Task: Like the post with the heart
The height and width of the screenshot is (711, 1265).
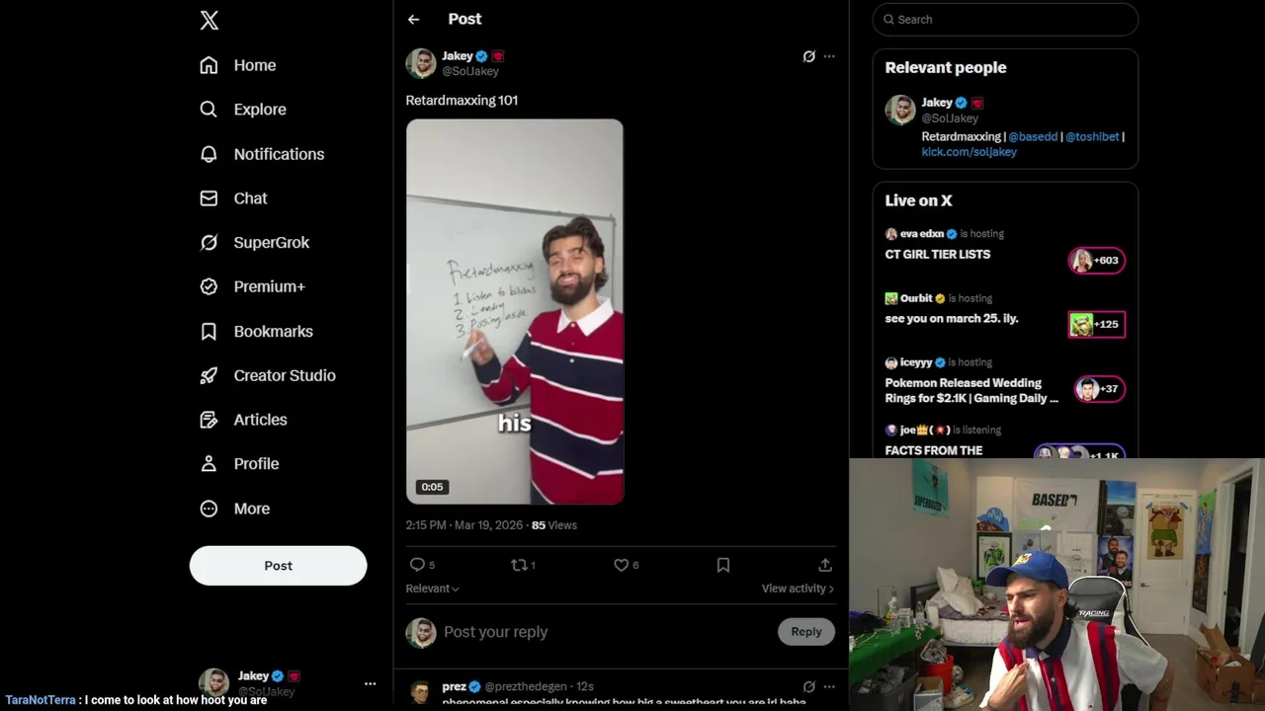Action: click(621, 565)
